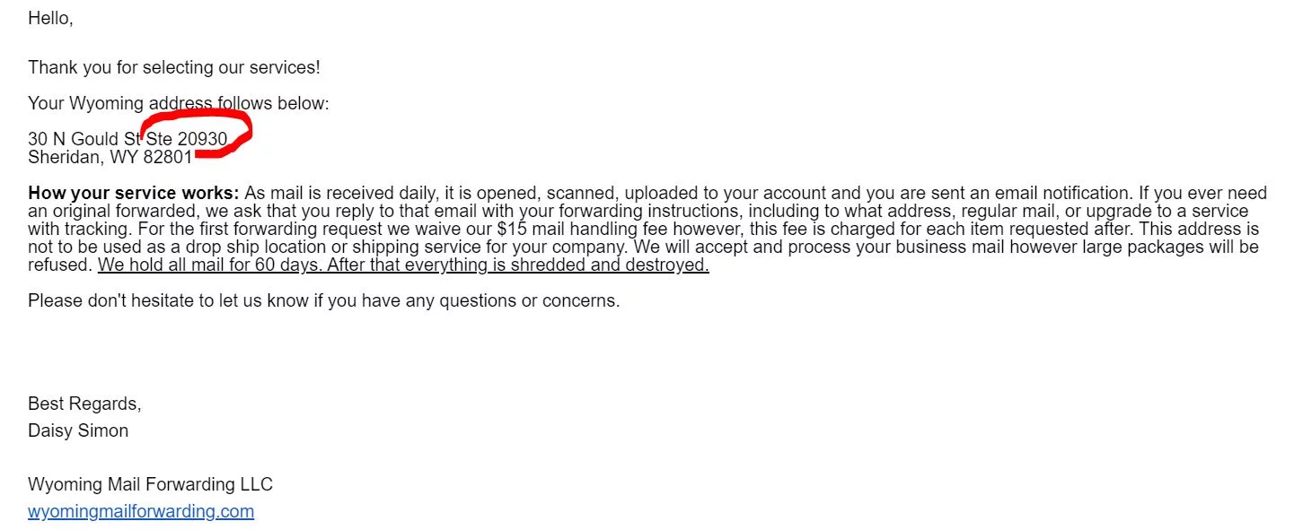Click the bold "How your service works:" heading
1303x530 pixels.
(134, 193)
